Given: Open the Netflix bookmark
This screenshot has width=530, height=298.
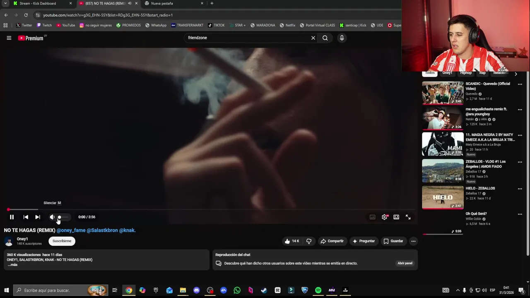Looking at the screenshot, I should pyautogui.click(x=287, y=25).
